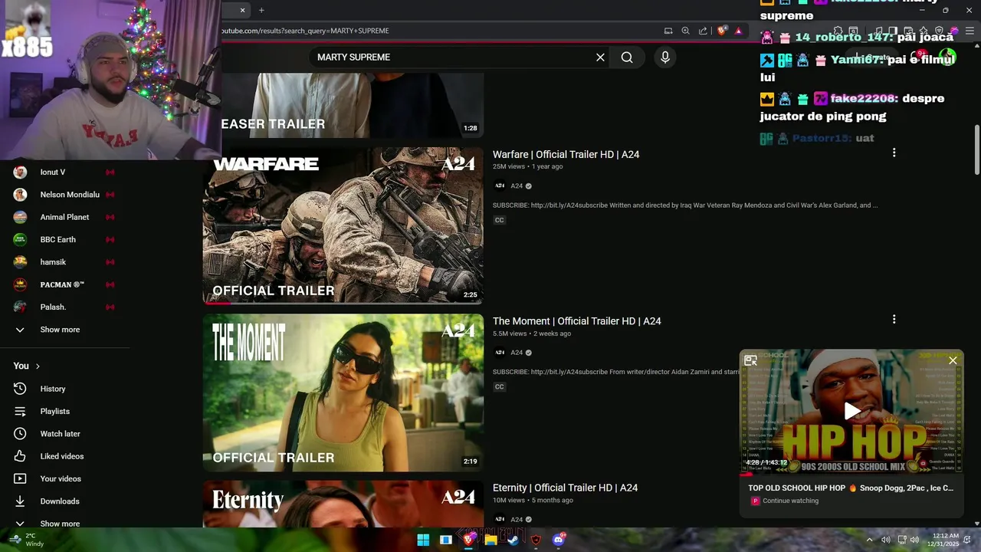The height and width of the screenshot is (552, 981).
Task: Open the TOP OLD SCHOOL HIP HOP title
Action: 851,488
